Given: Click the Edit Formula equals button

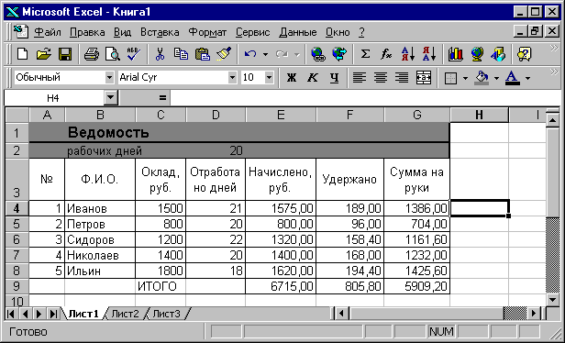Looking at the screenshot, I should 162,97.
